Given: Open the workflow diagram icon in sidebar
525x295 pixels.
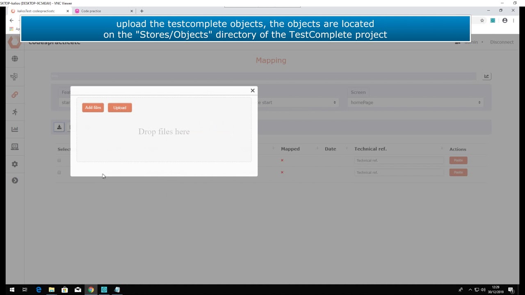Looking at the screenshot, I should 14,77.
